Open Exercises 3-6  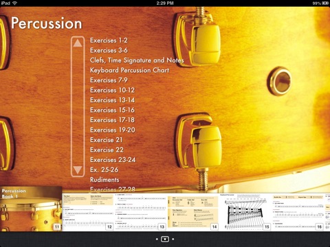(x=109, y=50)
